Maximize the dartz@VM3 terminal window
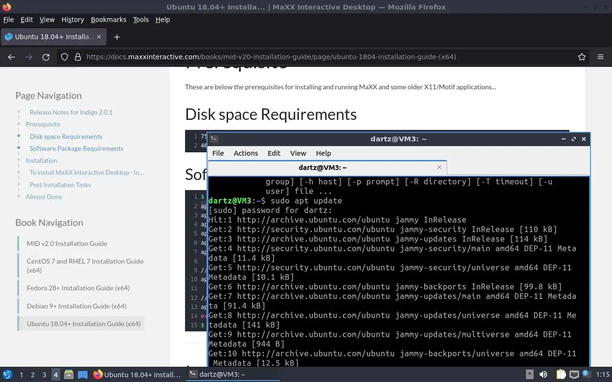The width and height of the screenshot is (612, 382). coord(574,139)
